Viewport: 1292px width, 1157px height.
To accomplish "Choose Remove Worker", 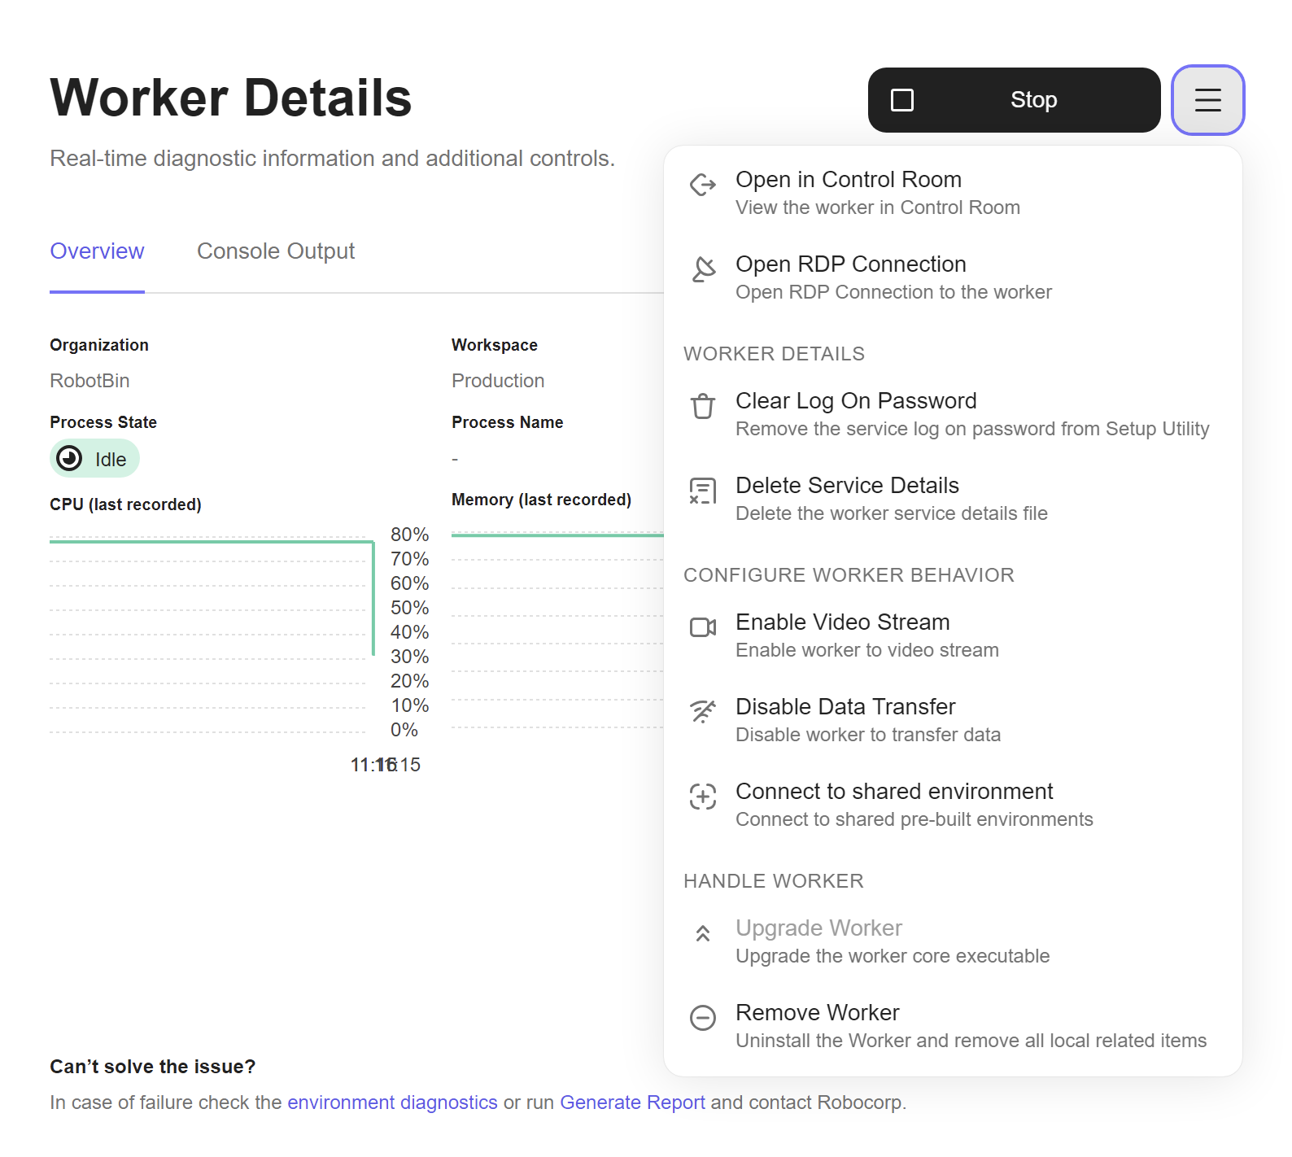I will [953, 1025].
